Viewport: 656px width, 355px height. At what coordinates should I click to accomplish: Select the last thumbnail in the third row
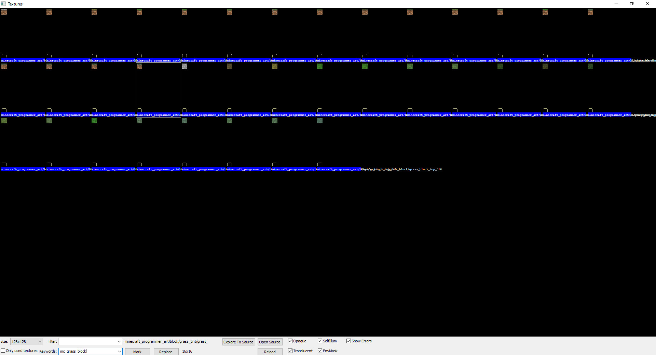[320, 121]
